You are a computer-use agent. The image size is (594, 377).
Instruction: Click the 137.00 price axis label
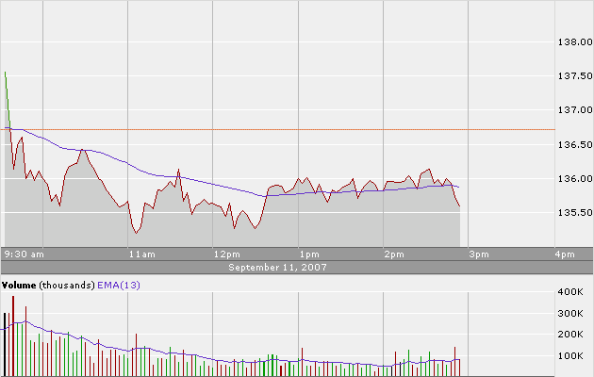tap(573, 111)
